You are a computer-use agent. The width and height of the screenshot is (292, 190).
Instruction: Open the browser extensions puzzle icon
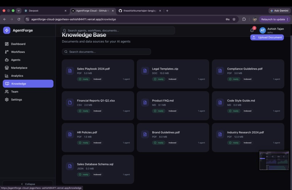[x=244, y=19]
